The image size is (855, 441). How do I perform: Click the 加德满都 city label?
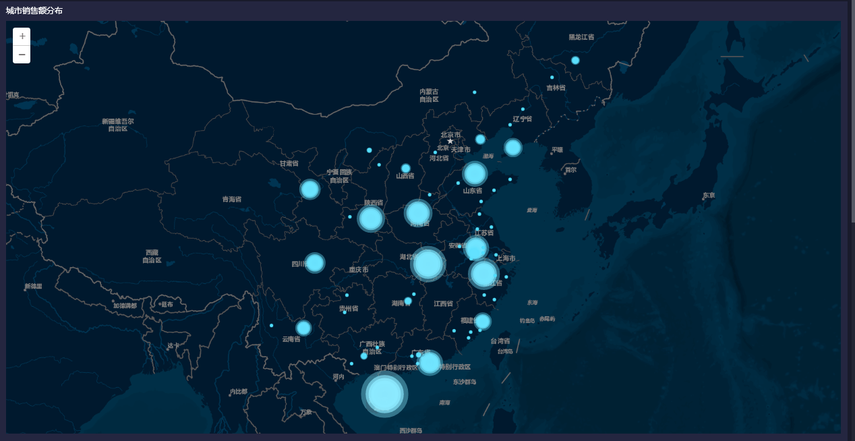(x=125, y=305)
